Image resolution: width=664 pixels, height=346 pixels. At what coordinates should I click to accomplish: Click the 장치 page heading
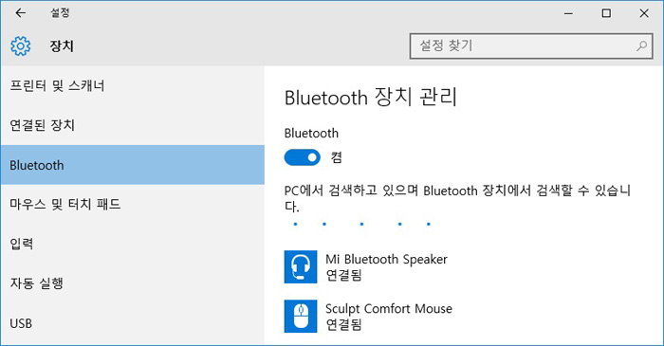pyautogui.click(x=62, y=46)
